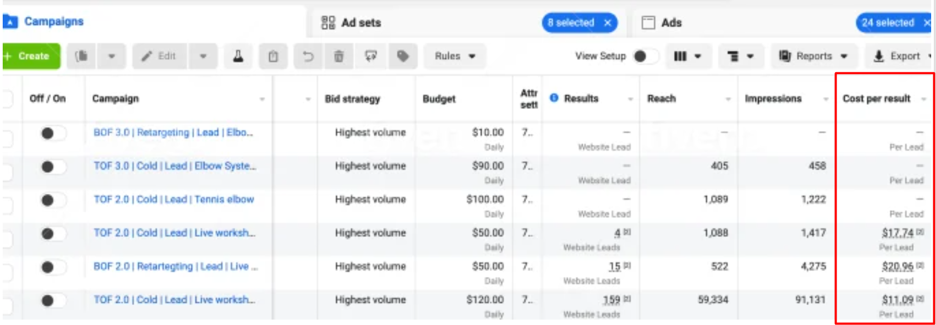Switch to the Ad sets tab
This screenshot has width=936, height=325.
360,23
